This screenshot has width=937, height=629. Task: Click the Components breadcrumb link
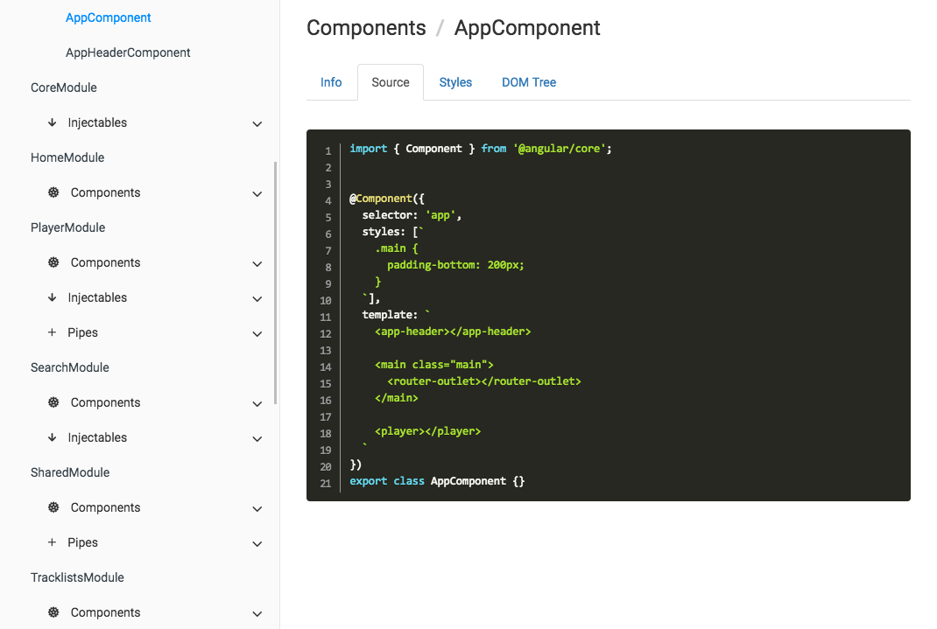366,28
